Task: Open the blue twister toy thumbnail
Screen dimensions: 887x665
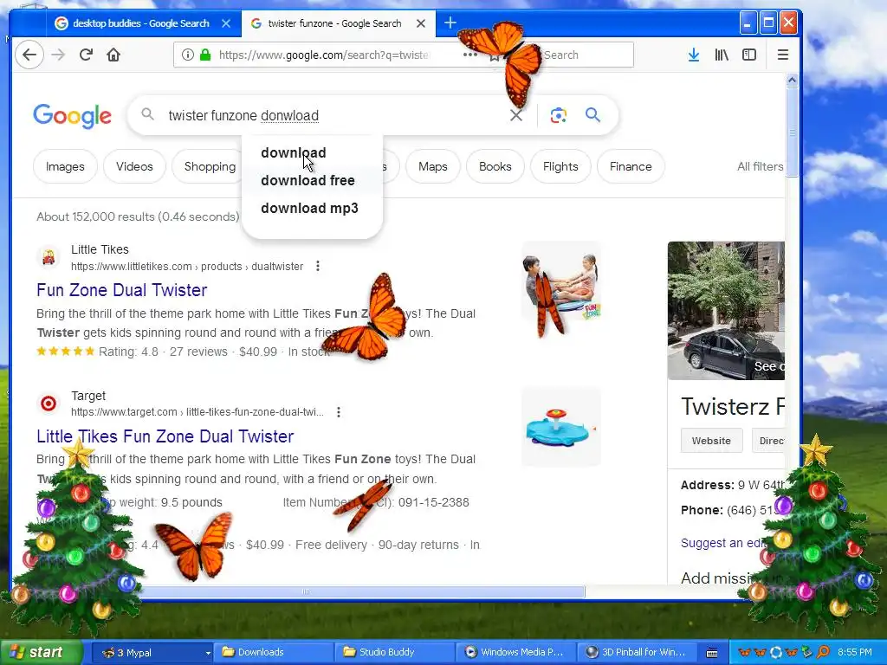Action: point(561,427)
